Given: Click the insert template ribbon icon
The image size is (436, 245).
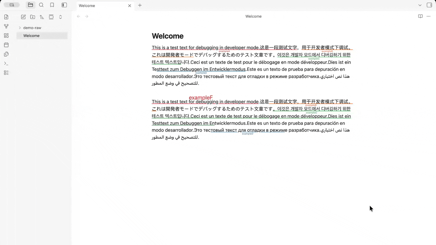Looking at the screenshot, I should [x=6, y=54].
